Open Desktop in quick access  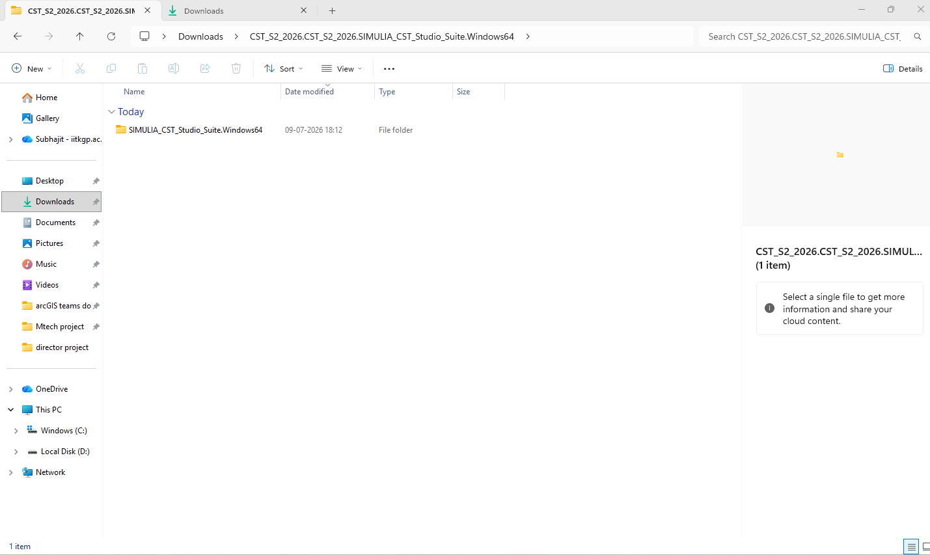49,181
